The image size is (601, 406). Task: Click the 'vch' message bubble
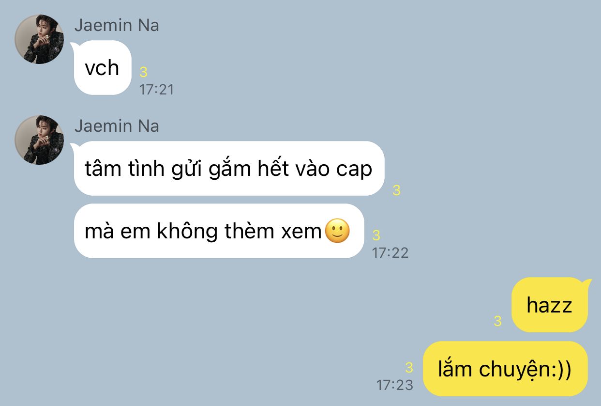click(x=103, y=68)
